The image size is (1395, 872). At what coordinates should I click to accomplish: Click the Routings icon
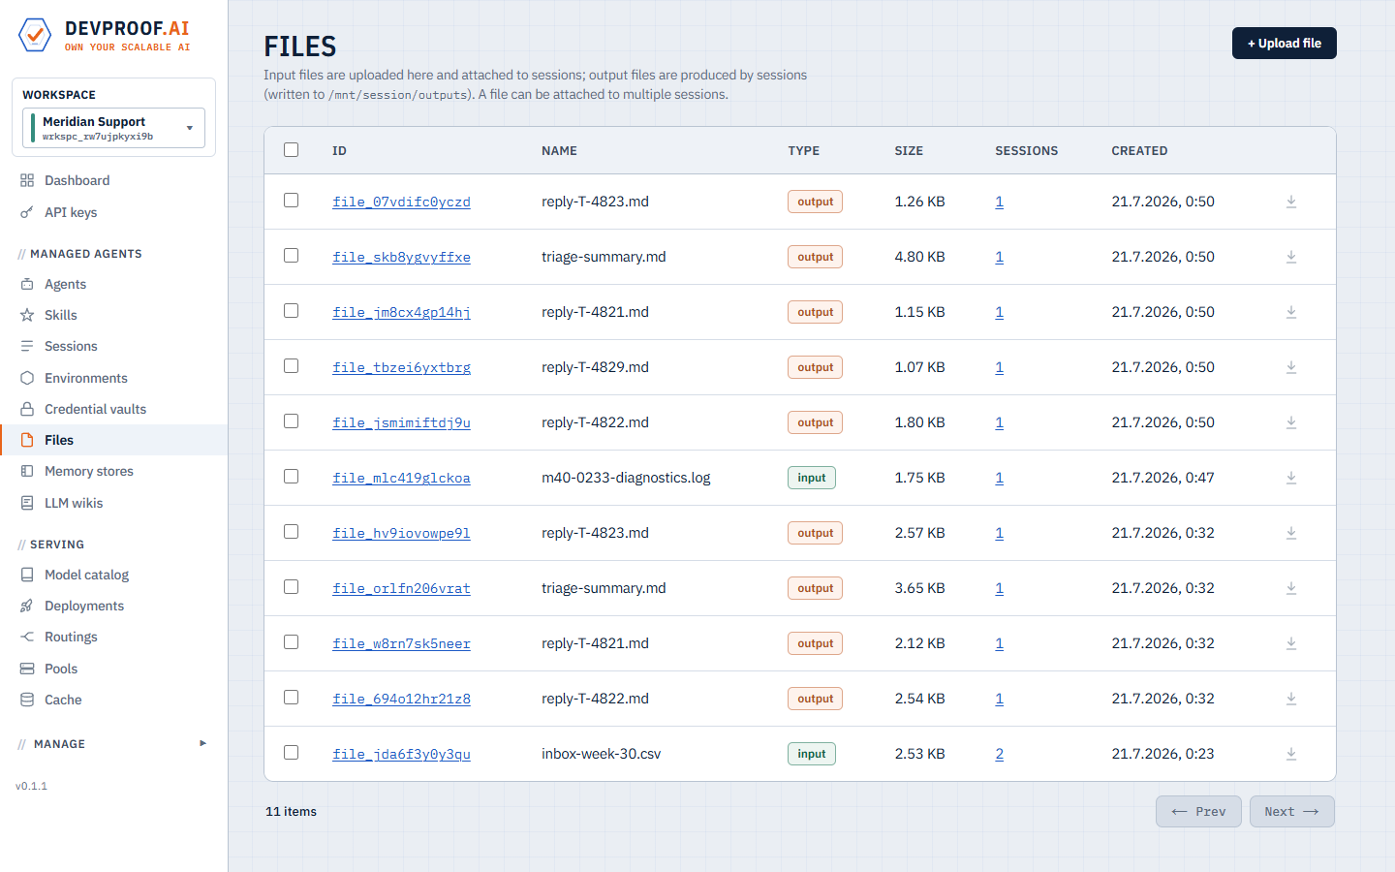coord(27,637)
